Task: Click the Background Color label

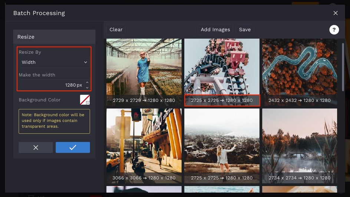Action: pos(40,100)
